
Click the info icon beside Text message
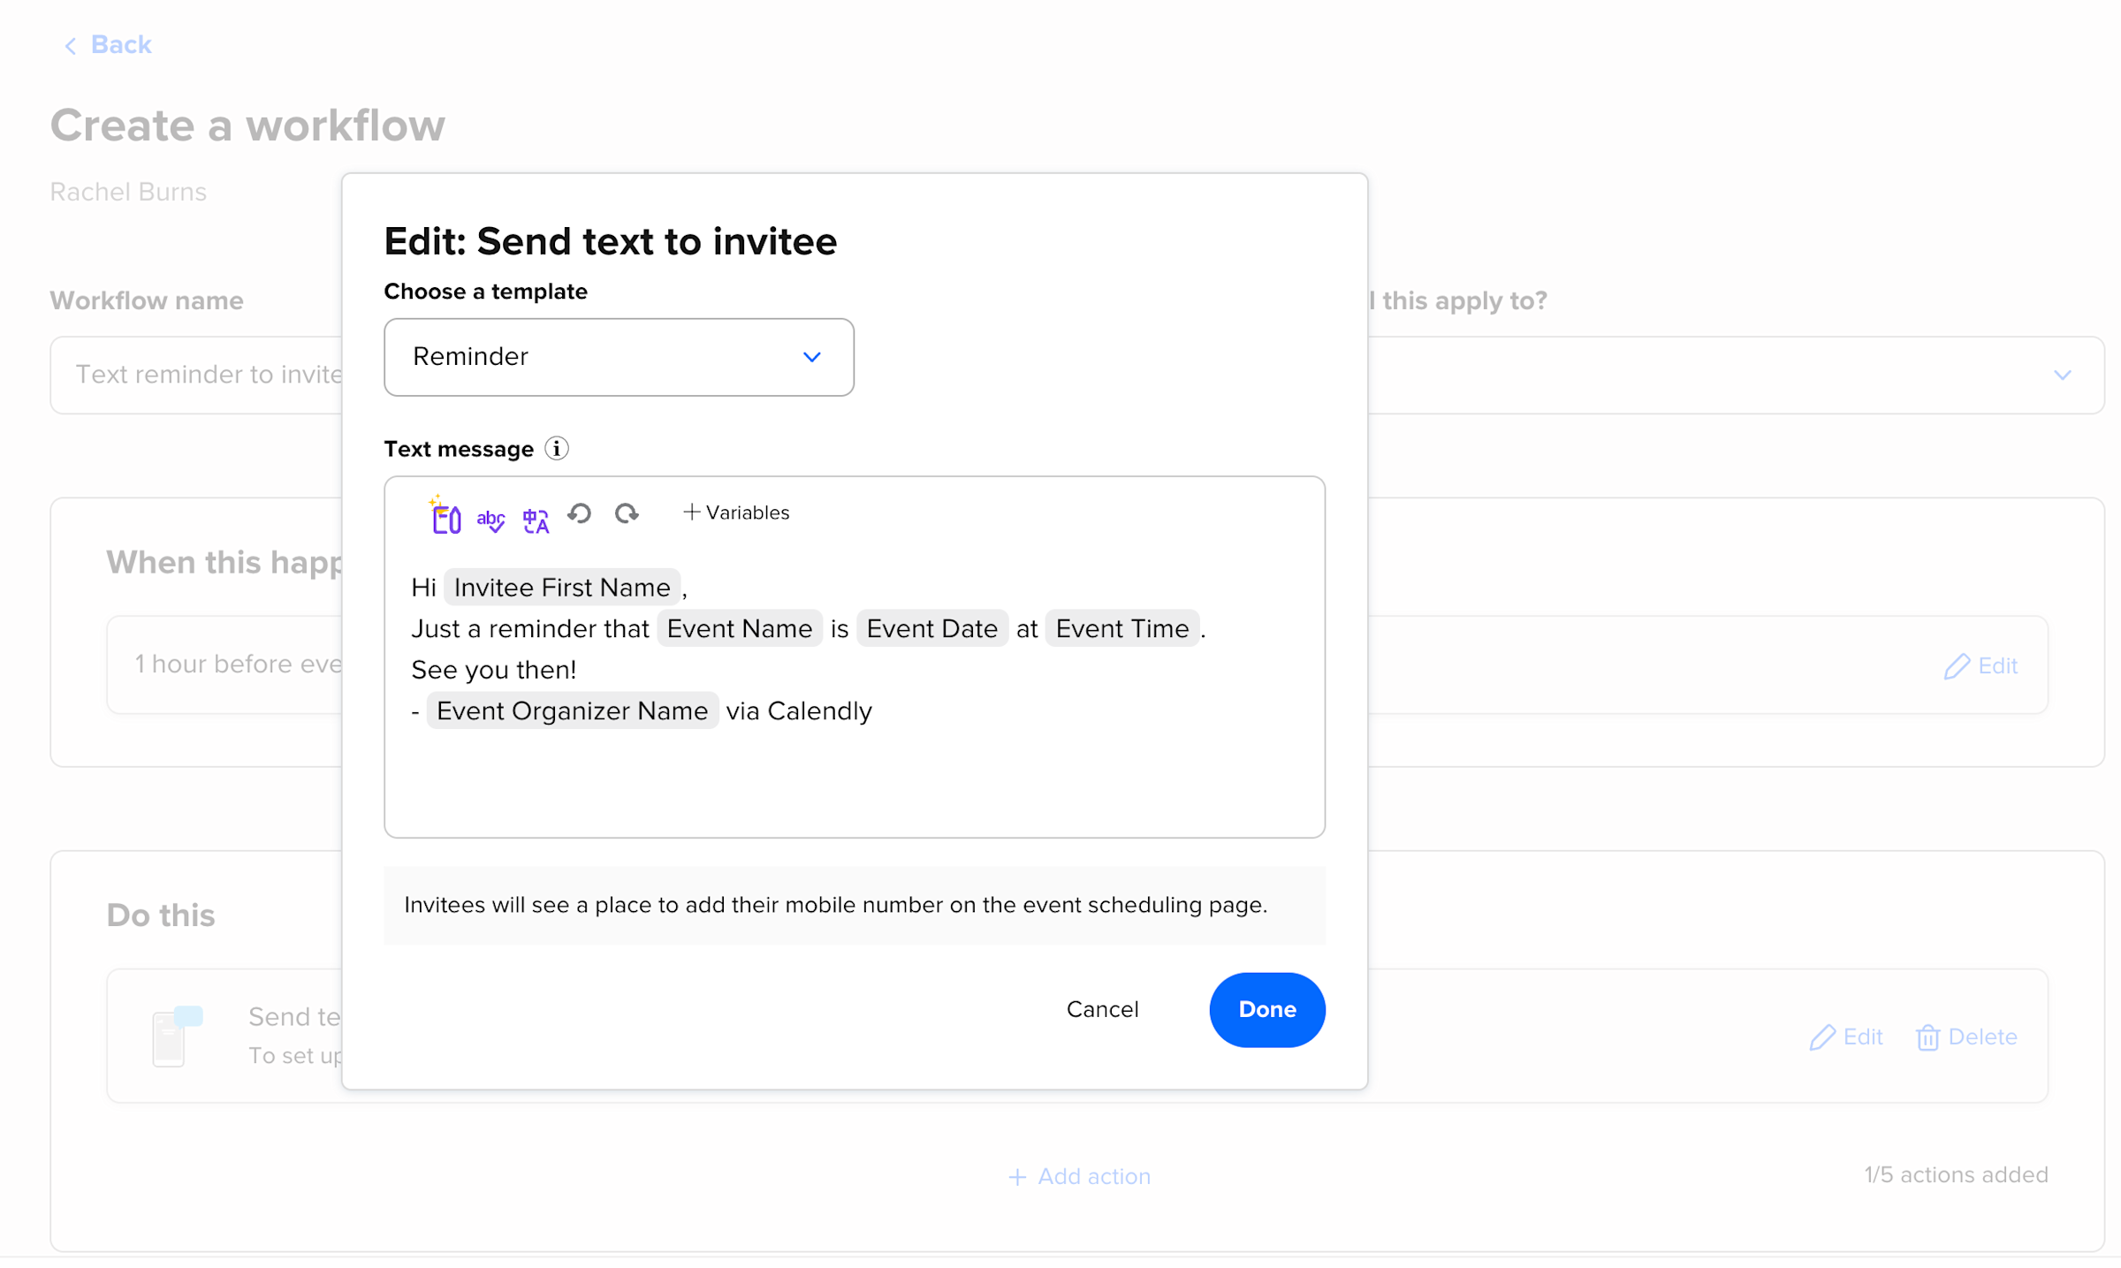click(x=557, y=449)
